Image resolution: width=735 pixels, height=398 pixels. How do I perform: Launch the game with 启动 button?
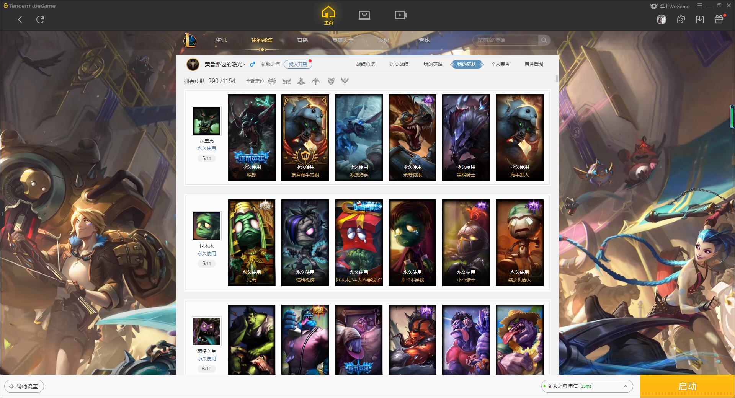pyautogui.click(x=688, y=387)
